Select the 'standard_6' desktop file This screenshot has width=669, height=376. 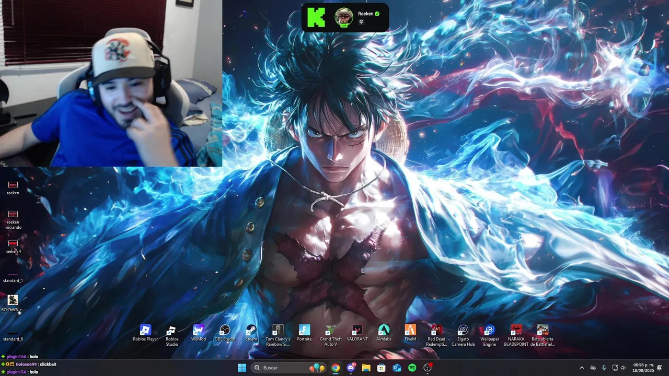(13, 335)
